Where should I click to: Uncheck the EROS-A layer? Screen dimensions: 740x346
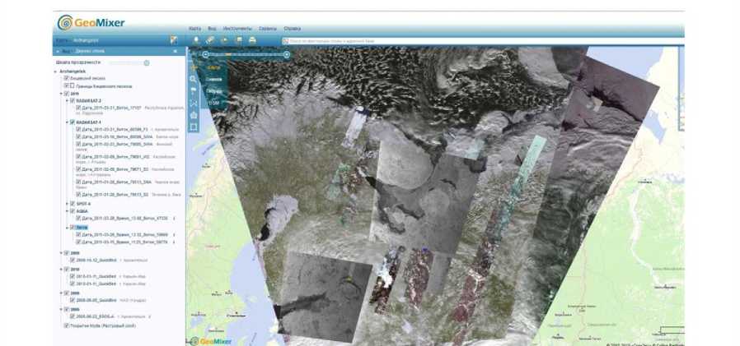[x=73, y=316]
